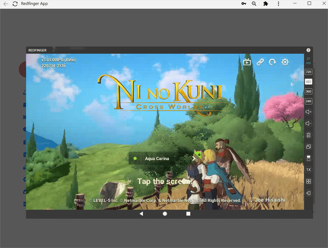Open the clipboard tool

(309, 135)
